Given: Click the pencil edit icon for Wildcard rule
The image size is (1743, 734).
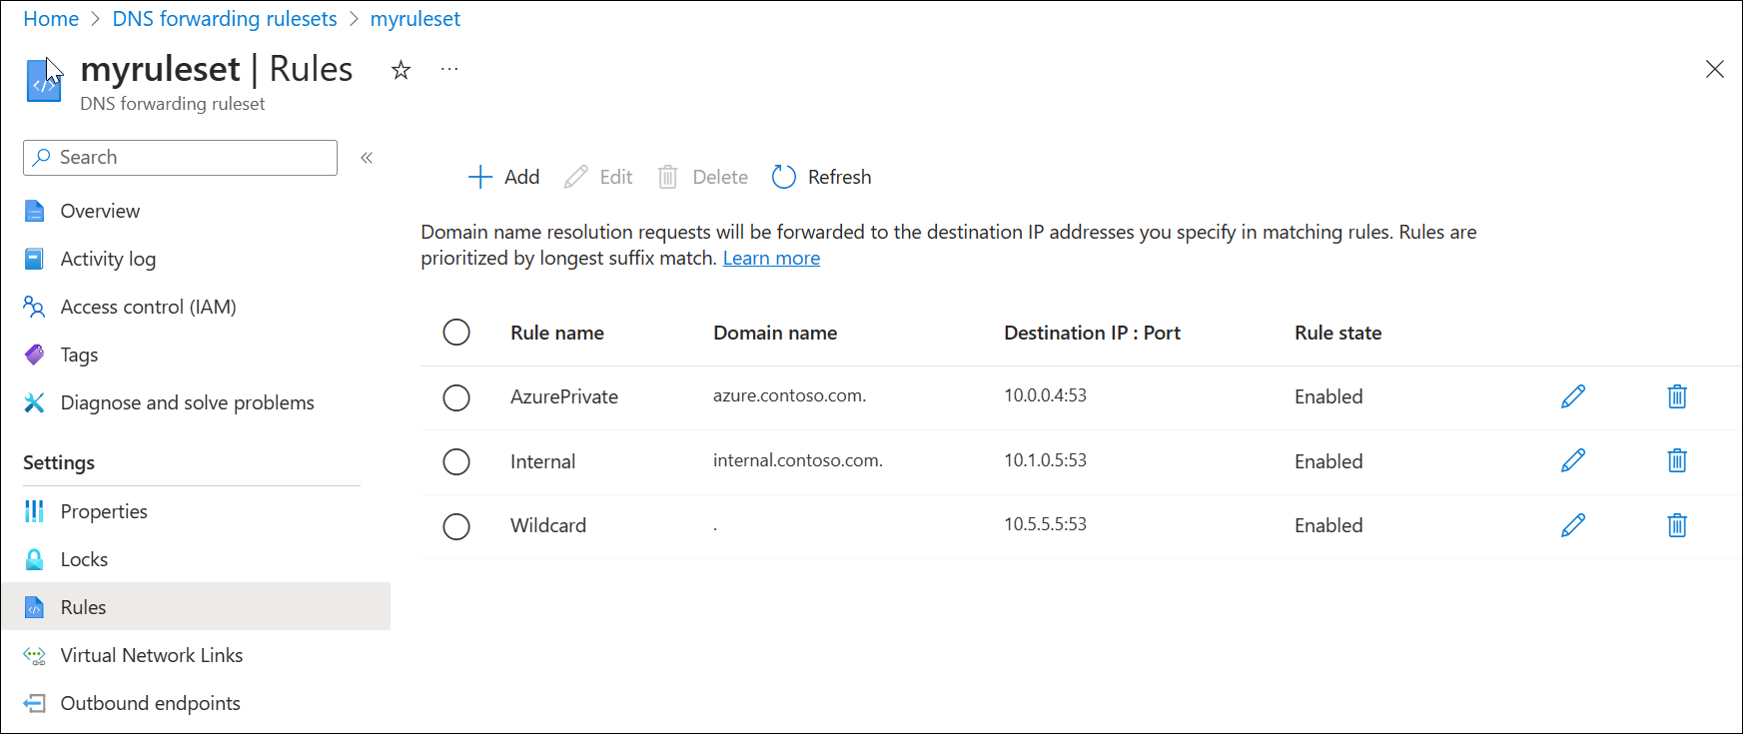Looking at the screenshot, I should [1573, 525].
